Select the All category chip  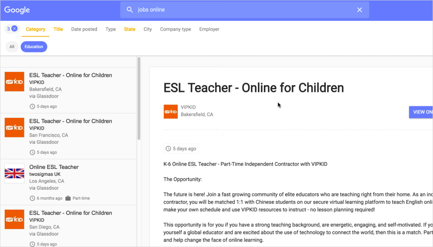12,47
